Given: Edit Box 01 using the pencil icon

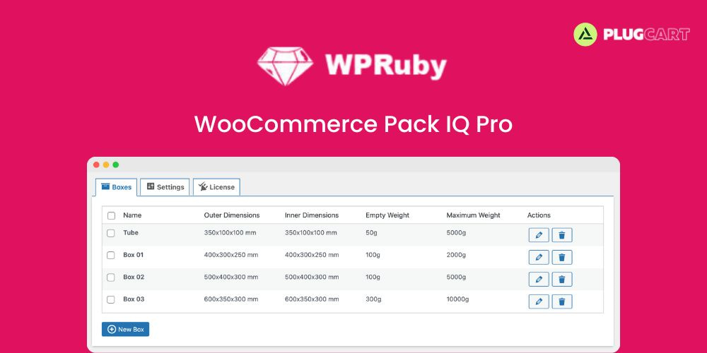Looking at the screenshot, I should pos(539,258).
